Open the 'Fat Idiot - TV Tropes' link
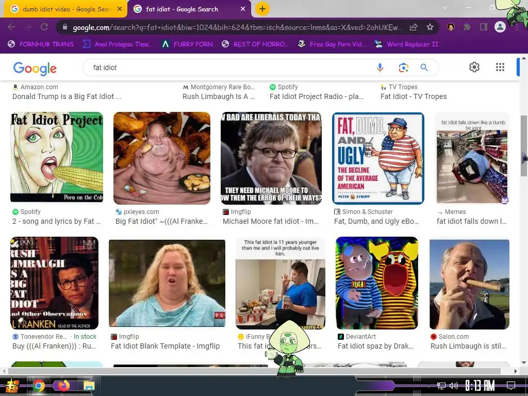 tap(414, 96)
